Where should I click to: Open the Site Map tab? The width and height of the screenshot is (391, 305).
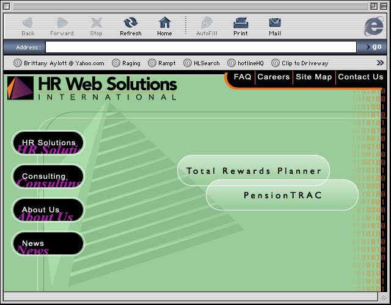tap(313, 77)
